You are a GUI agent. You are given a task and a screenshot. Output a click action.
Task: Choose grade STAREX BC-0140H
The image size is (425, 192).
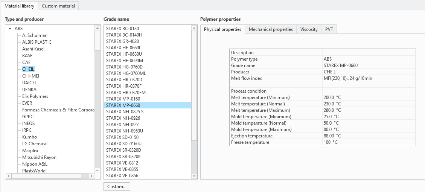148,35
